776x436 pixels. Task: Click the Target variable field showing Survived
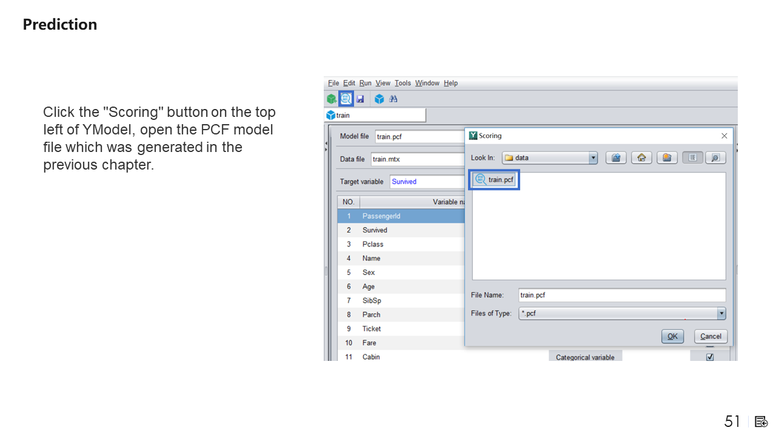click(x=427, y=182)
